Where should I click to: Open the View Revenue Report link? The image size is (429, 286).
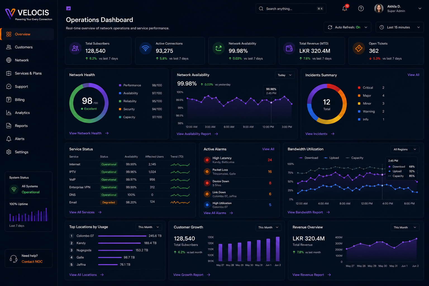pos(311,275)
